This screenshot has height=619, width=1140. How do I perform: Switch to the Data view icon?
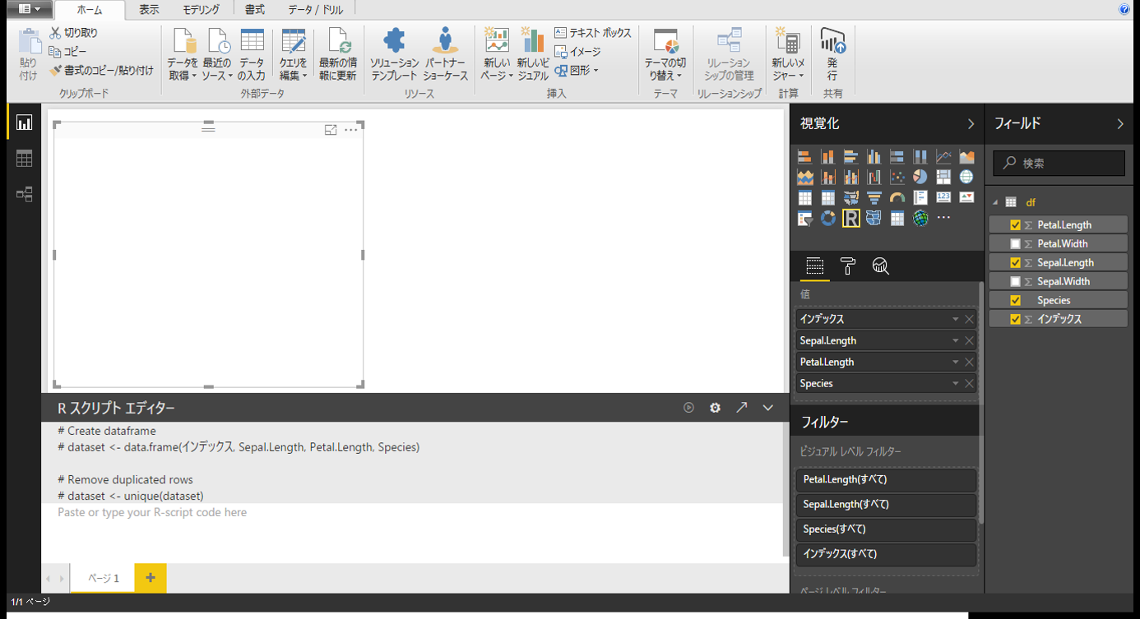click(23, 158)
